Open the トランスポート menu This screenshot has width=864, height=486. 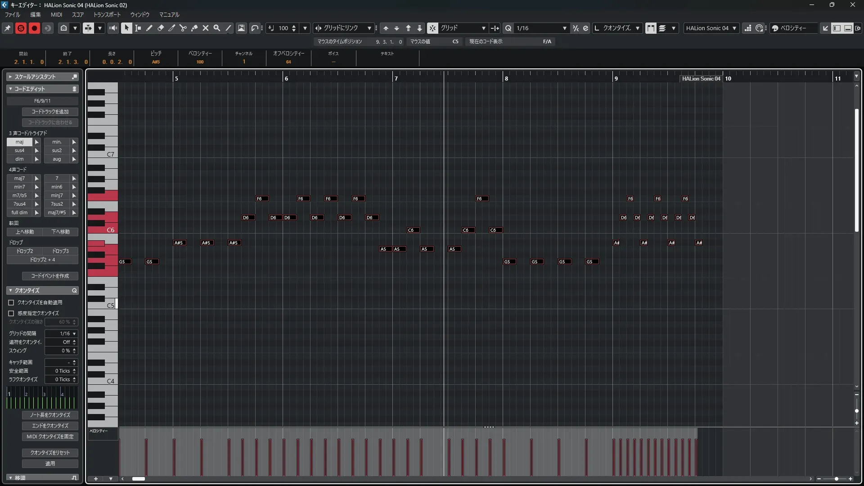pos(107,14)
